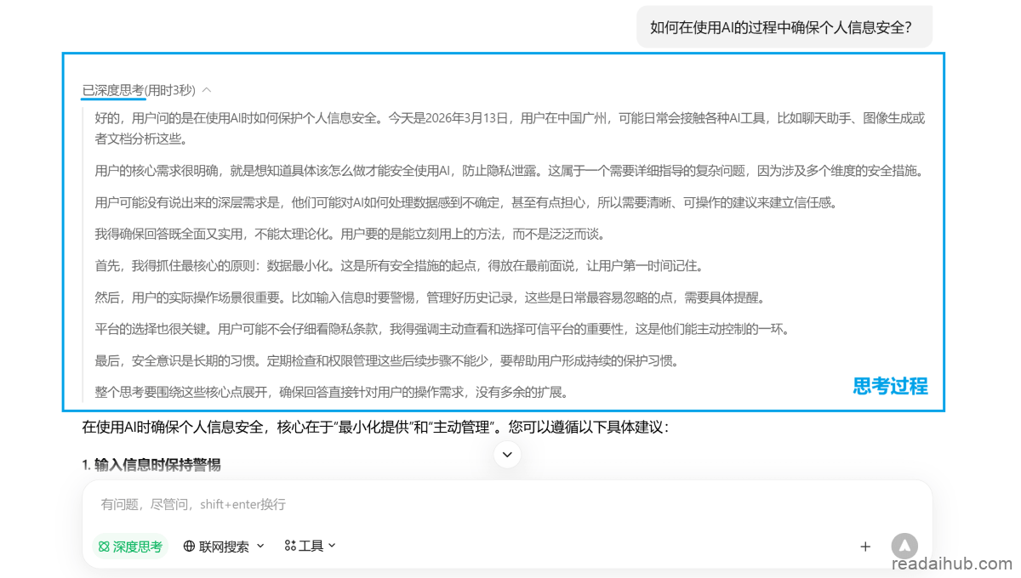
Task: Open the 联网搜索 dropdown arrow
Action: [x=260, y=546]
